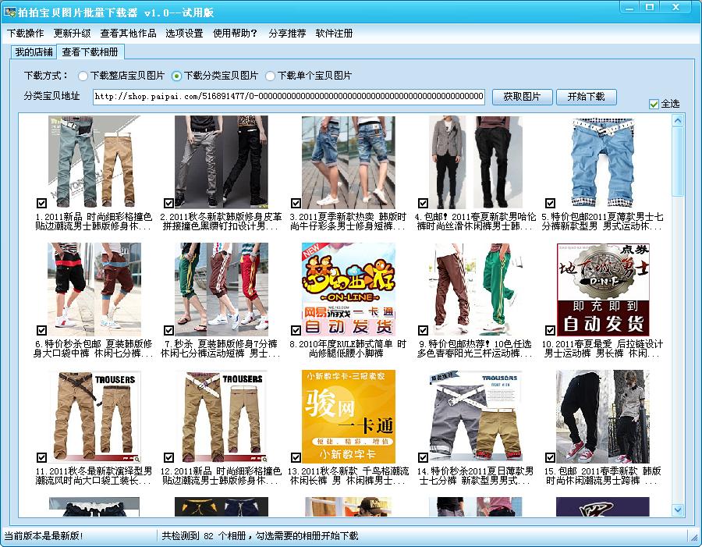
Task: Uncheck item 15 checkbox 男士跨裤
Action: coord(550,457)
